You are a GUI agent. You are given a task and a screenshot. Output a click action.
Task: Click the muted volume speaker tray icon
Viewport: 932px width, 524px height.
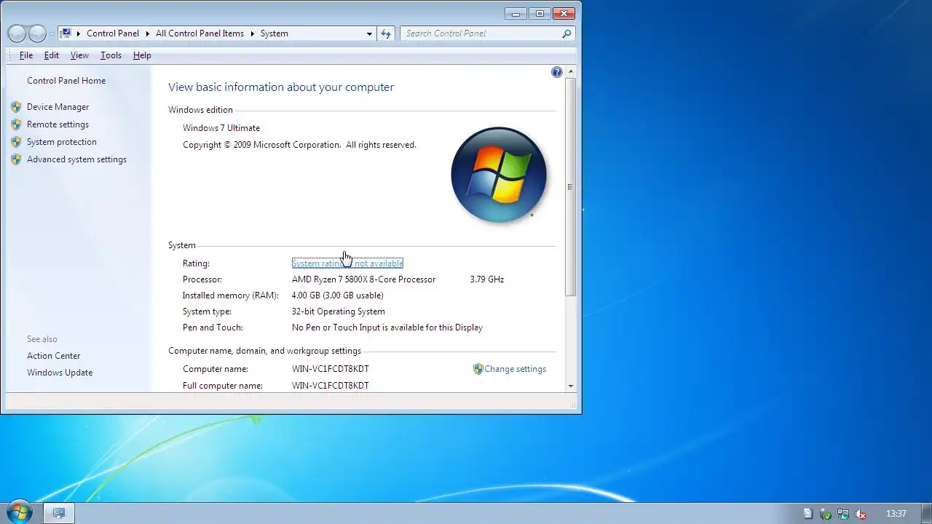pyautogui.click(x=861, y=514)
